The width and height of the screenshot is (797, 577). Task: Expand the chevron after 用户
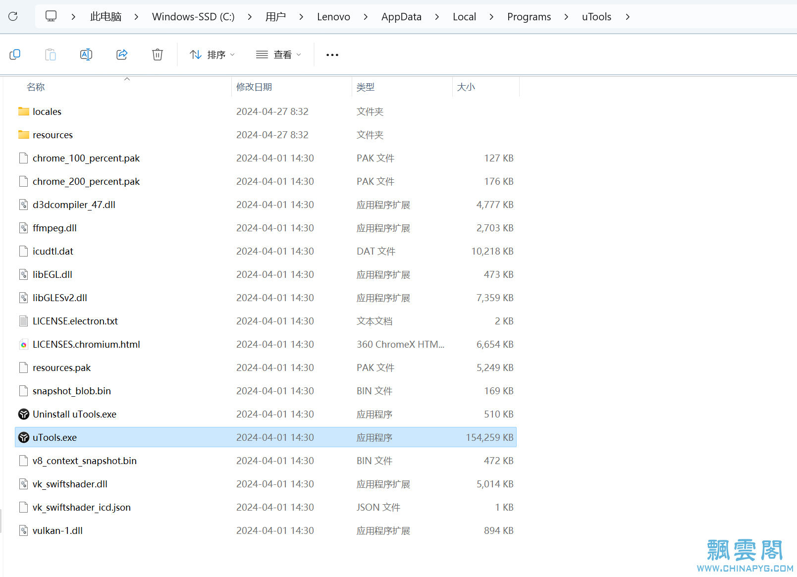coord(301,17)
